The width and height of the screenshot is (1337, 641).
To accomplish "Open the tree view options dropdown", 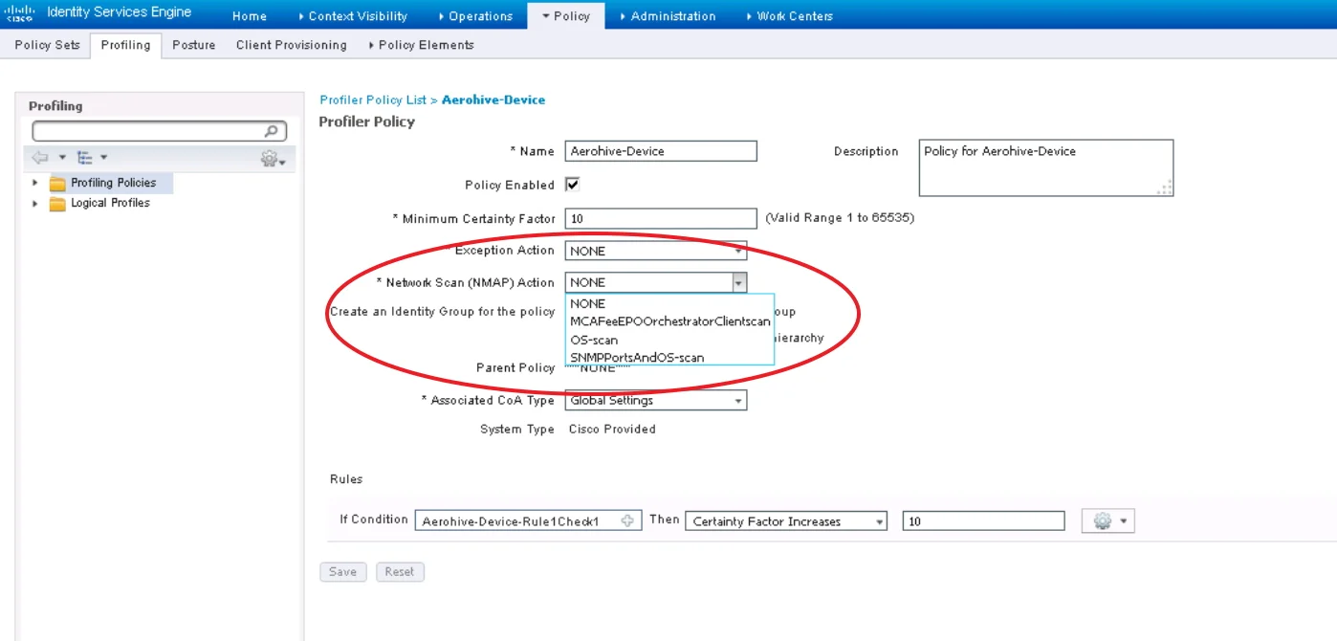I will (104, 158).
